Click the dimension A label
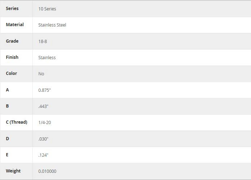This screenshot has height=180, width=251. click(7, 90)
